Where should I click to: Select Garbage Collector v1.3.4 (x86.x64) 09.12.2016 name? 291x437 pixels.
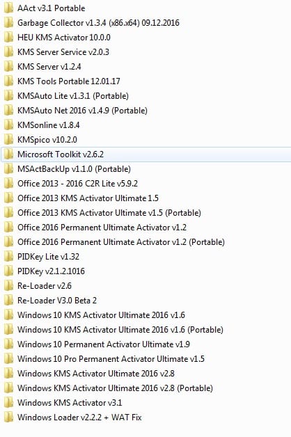(98, 22)
